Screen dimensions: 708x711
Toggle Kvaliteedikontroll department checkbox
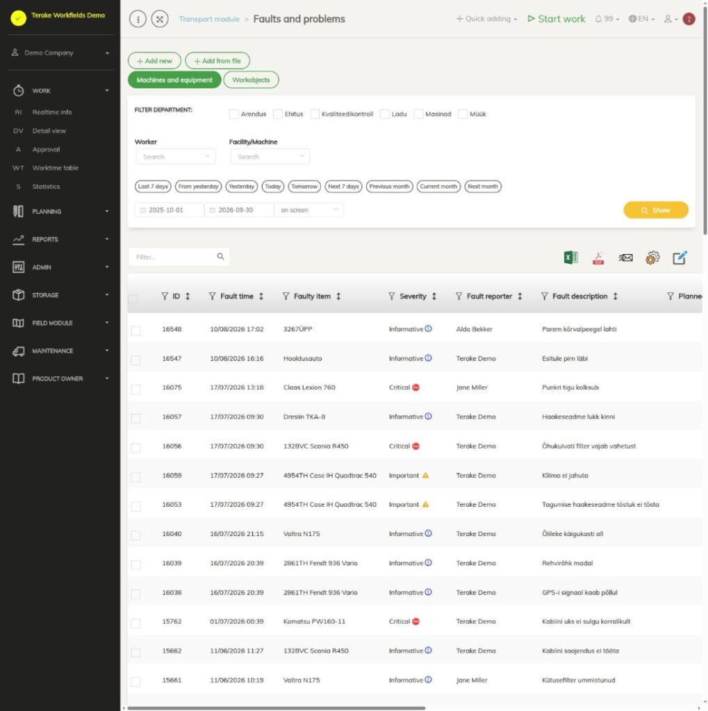(x=315, y=114)
